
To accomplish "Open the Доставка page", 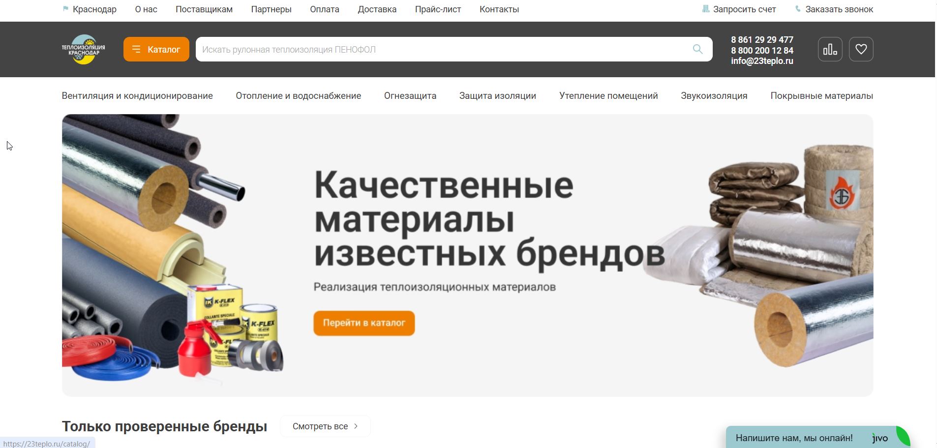I will pos(377,9).
